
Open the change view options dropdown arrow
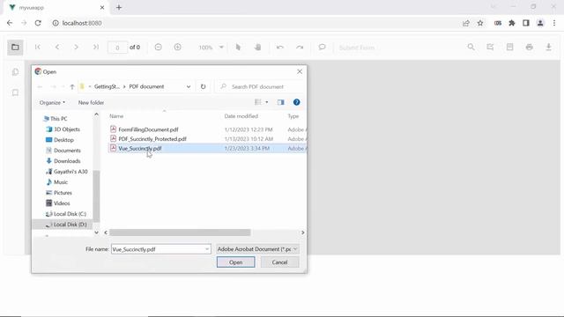tap(266, 102)
